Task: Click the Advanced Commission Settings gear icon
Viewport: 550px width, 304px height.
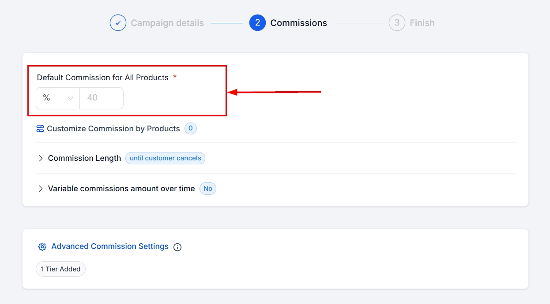Action: 42,247
